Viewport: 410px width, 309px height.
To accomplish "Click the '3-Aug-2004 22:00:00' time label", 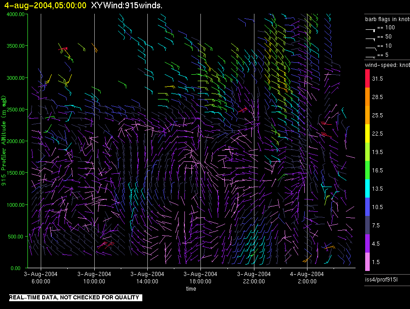I will (x=254, y=277).
